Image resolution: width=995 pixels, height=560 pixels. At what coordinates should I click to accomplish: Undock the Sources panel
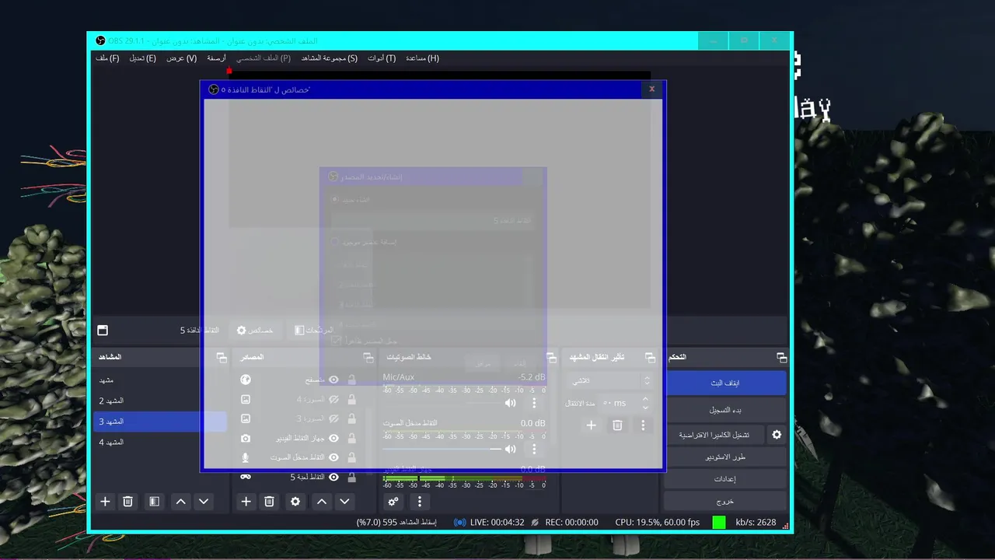[368, 357]
